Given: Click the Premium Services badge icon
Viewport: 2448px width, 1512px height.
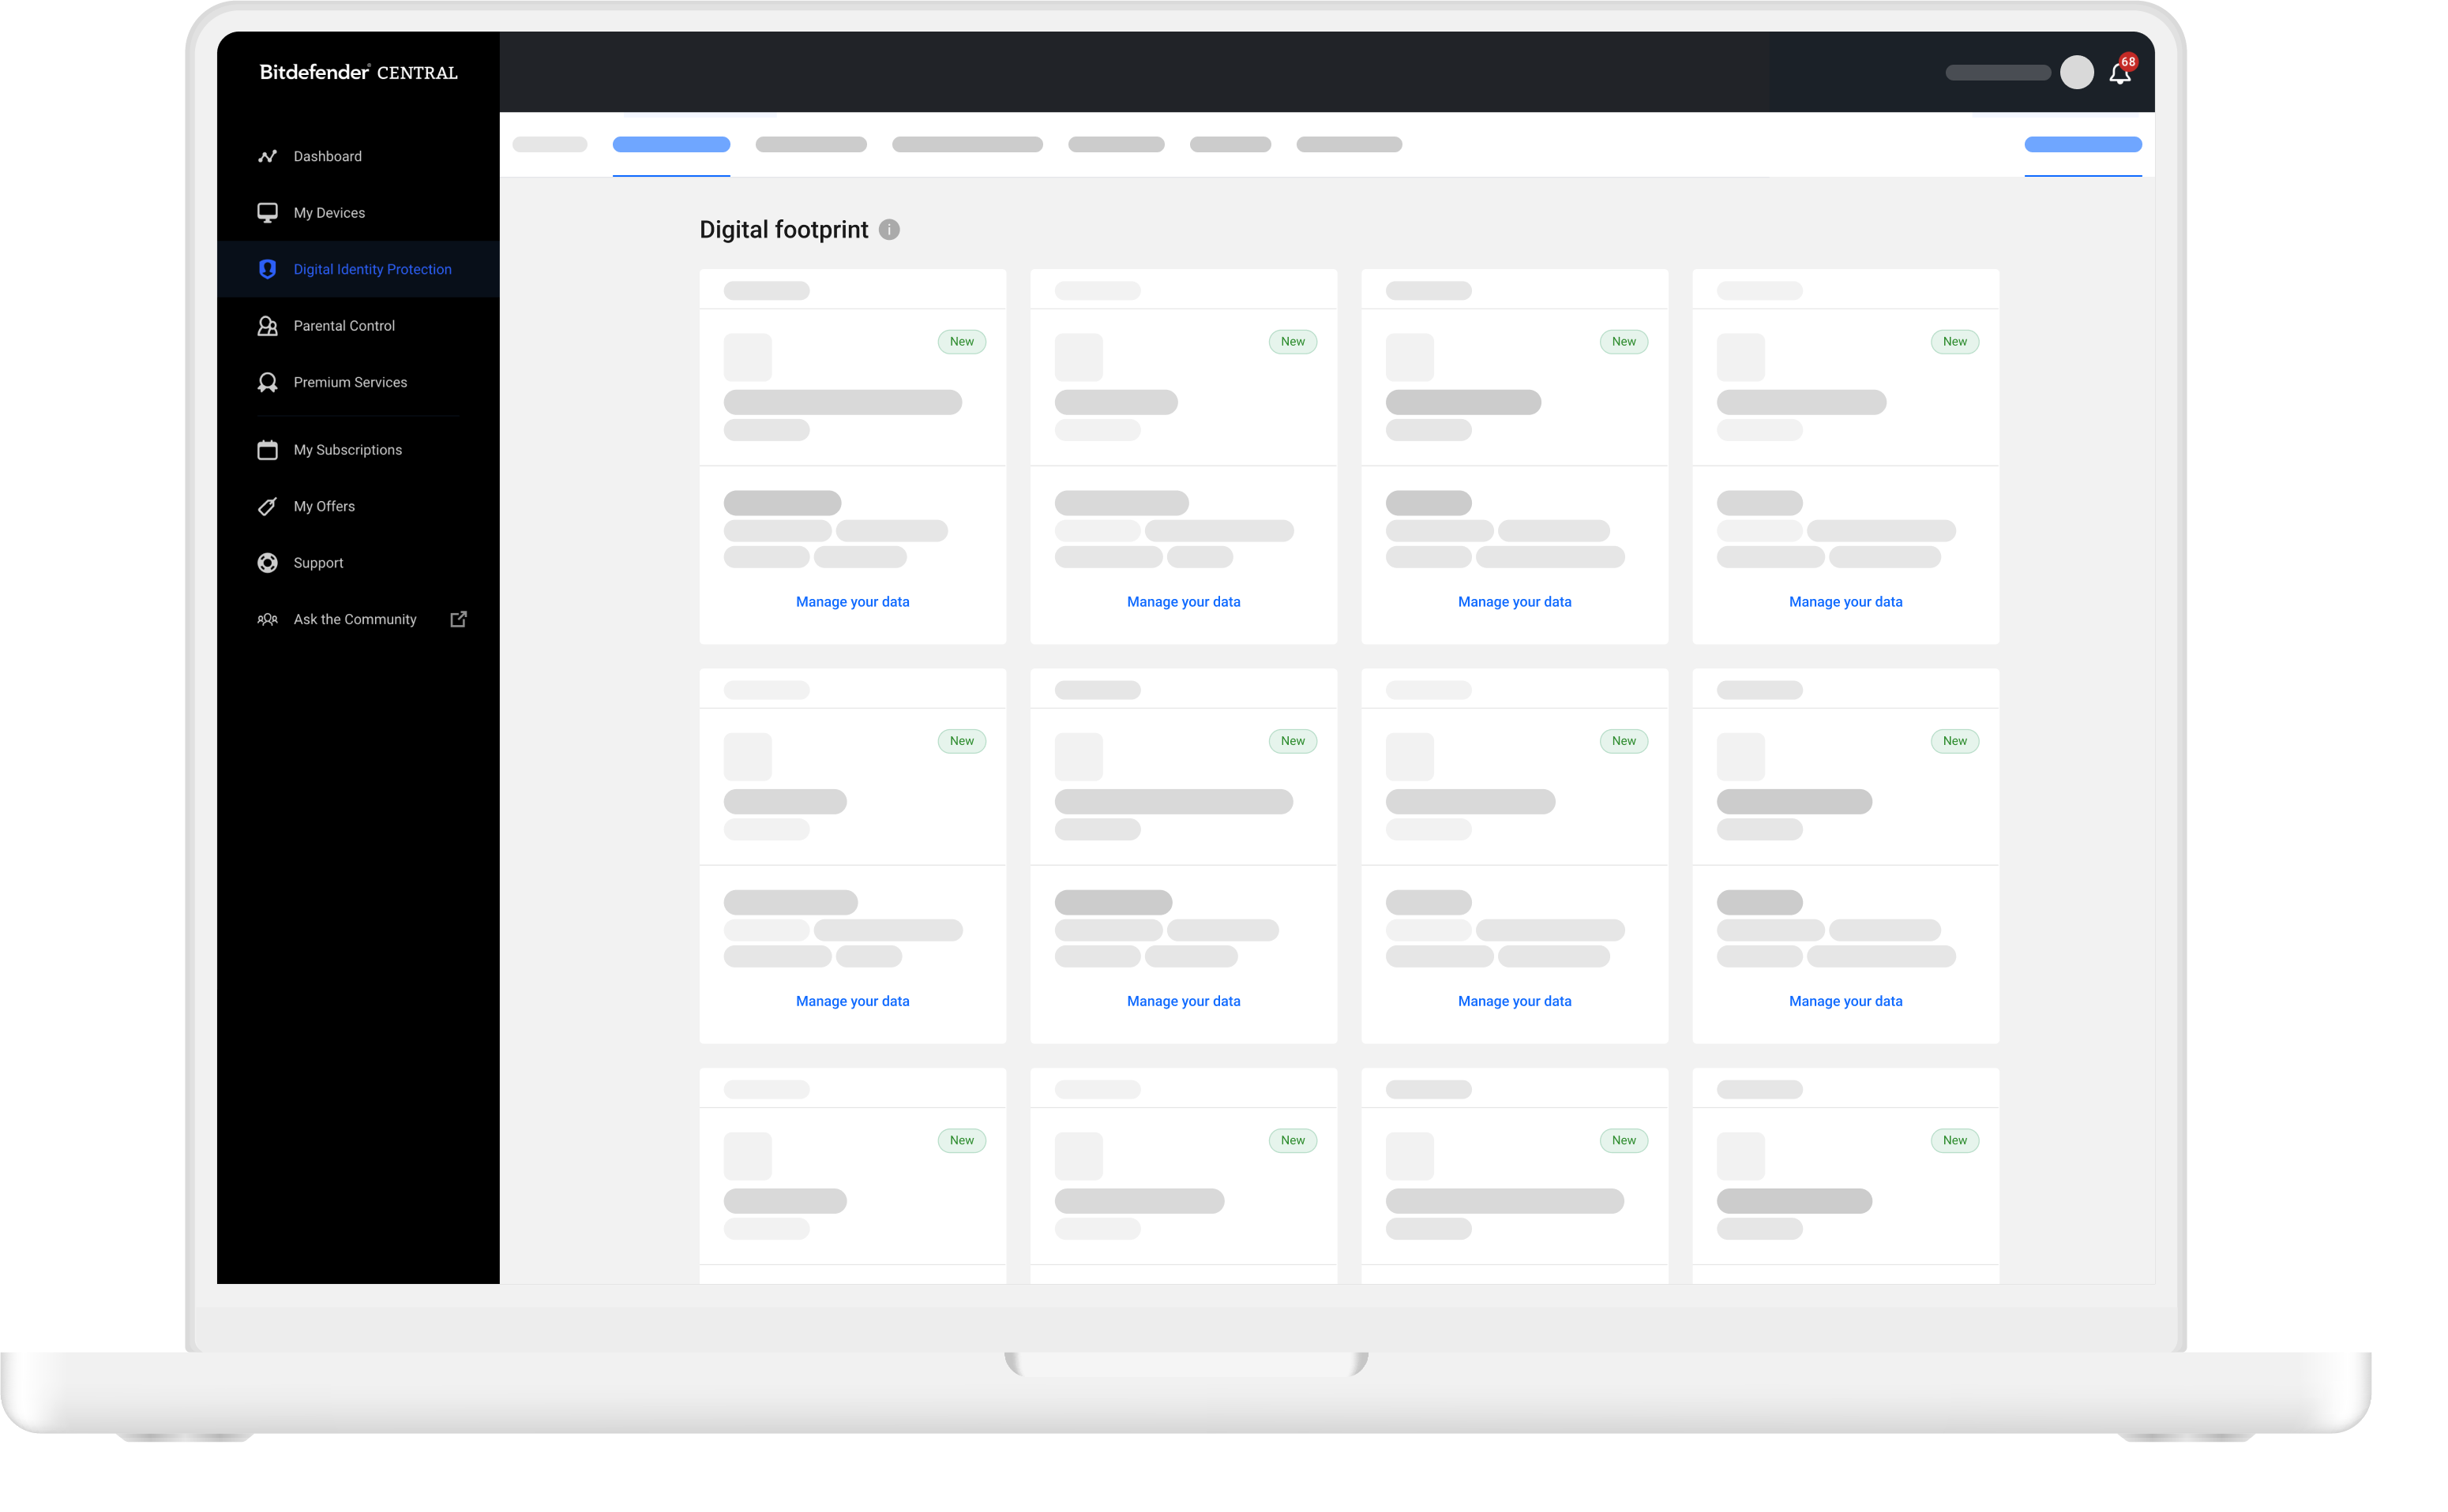Looking at the screenshot, I should tap(267, 382).
